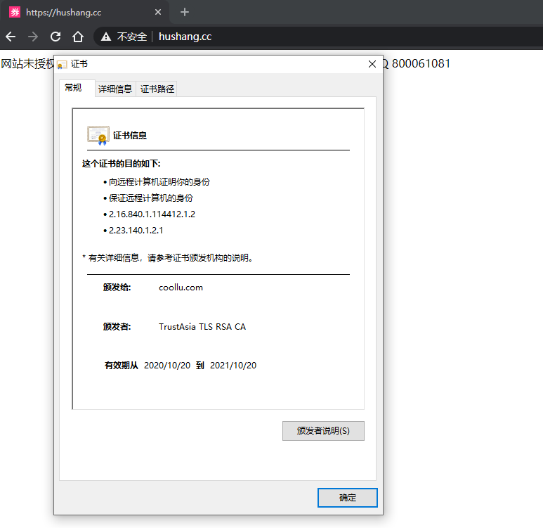543x528 pixels.
Task: Click the pink favicon on the tab
Action: (x=15, y=12)
